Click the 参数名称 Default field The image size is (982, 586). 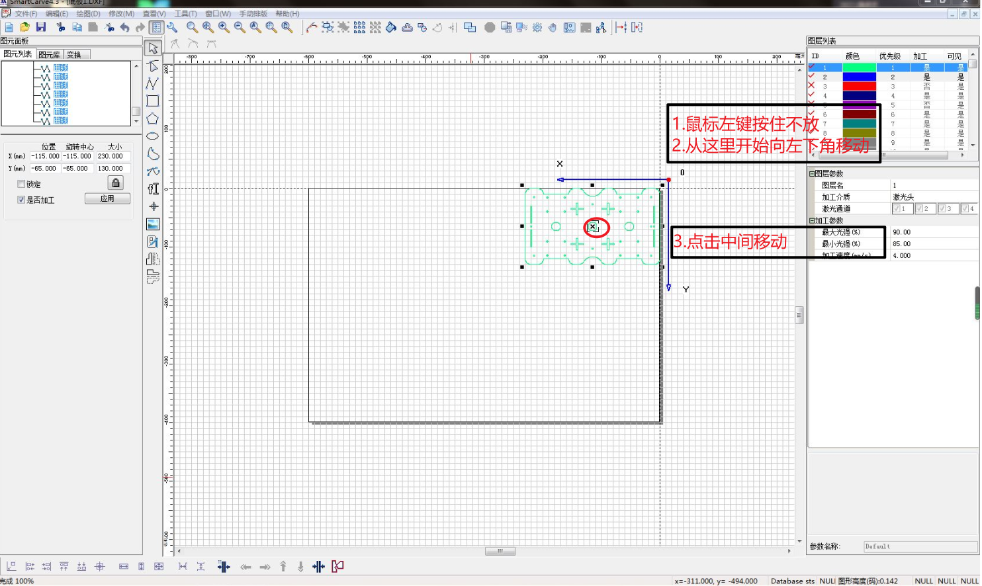[920, 546]
